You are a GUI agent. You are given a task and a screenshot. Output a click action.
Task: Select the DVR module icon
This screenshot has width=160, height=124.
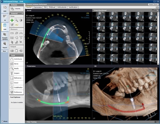tap(5, 27)
